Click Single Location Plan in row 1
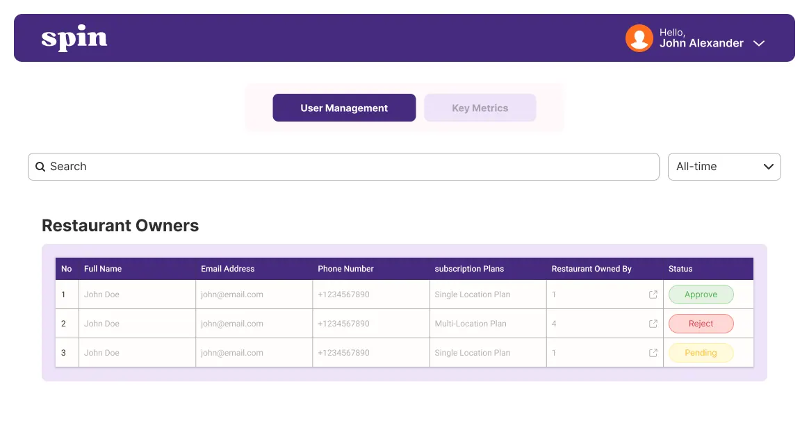Image resolution: width=809 pixels, height=423 pixels. [x=472, y=295]
